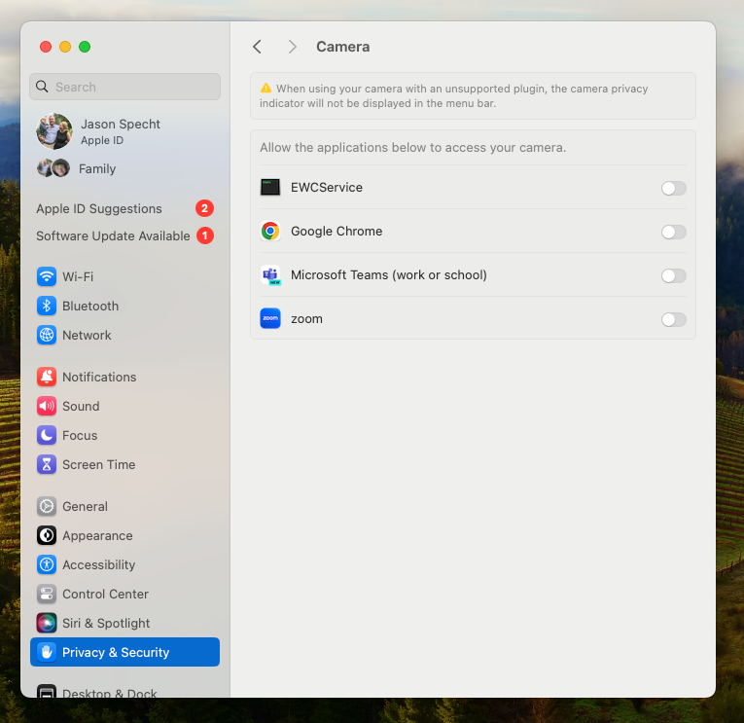
Task: Allow Microsoft Teams camera access
Action: [x=673, y=275]
